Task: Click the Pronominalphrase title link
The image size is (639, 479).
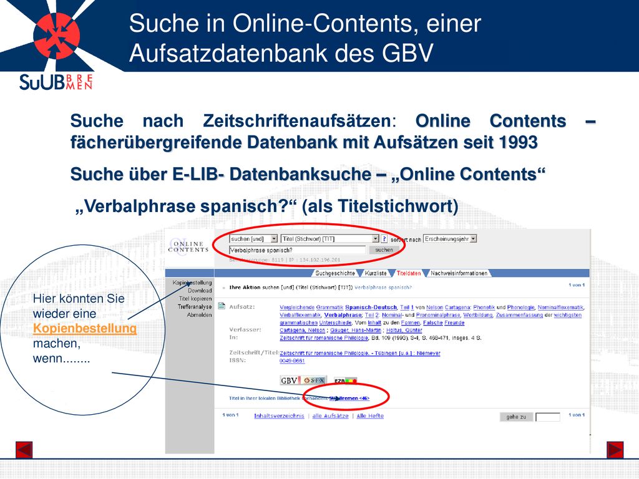Action: pyautogui.click(x=437, y=315)
